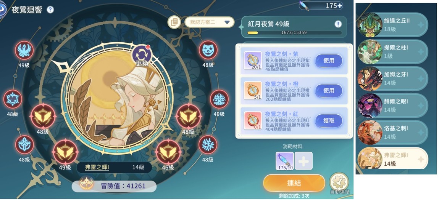The width and height of the screenshot is (439, 200).
Task: Click the orange 連結 button
Action: click(x=294, y=183)
